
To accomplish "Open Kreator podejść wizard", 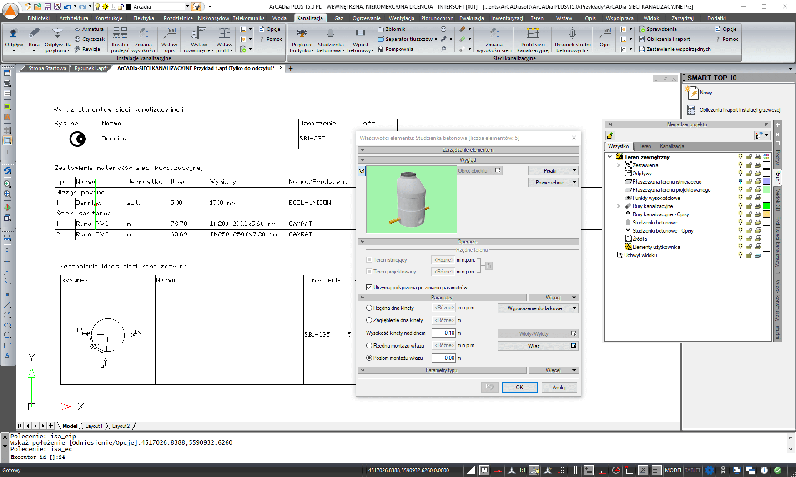I will 120,39.
